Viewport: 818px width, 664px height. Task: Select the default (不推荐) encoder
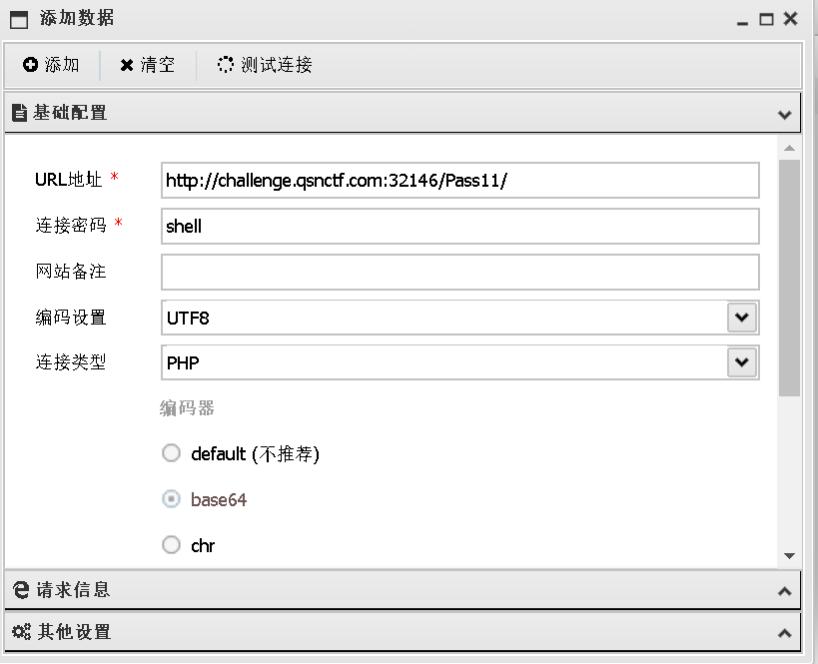(171, 453)
